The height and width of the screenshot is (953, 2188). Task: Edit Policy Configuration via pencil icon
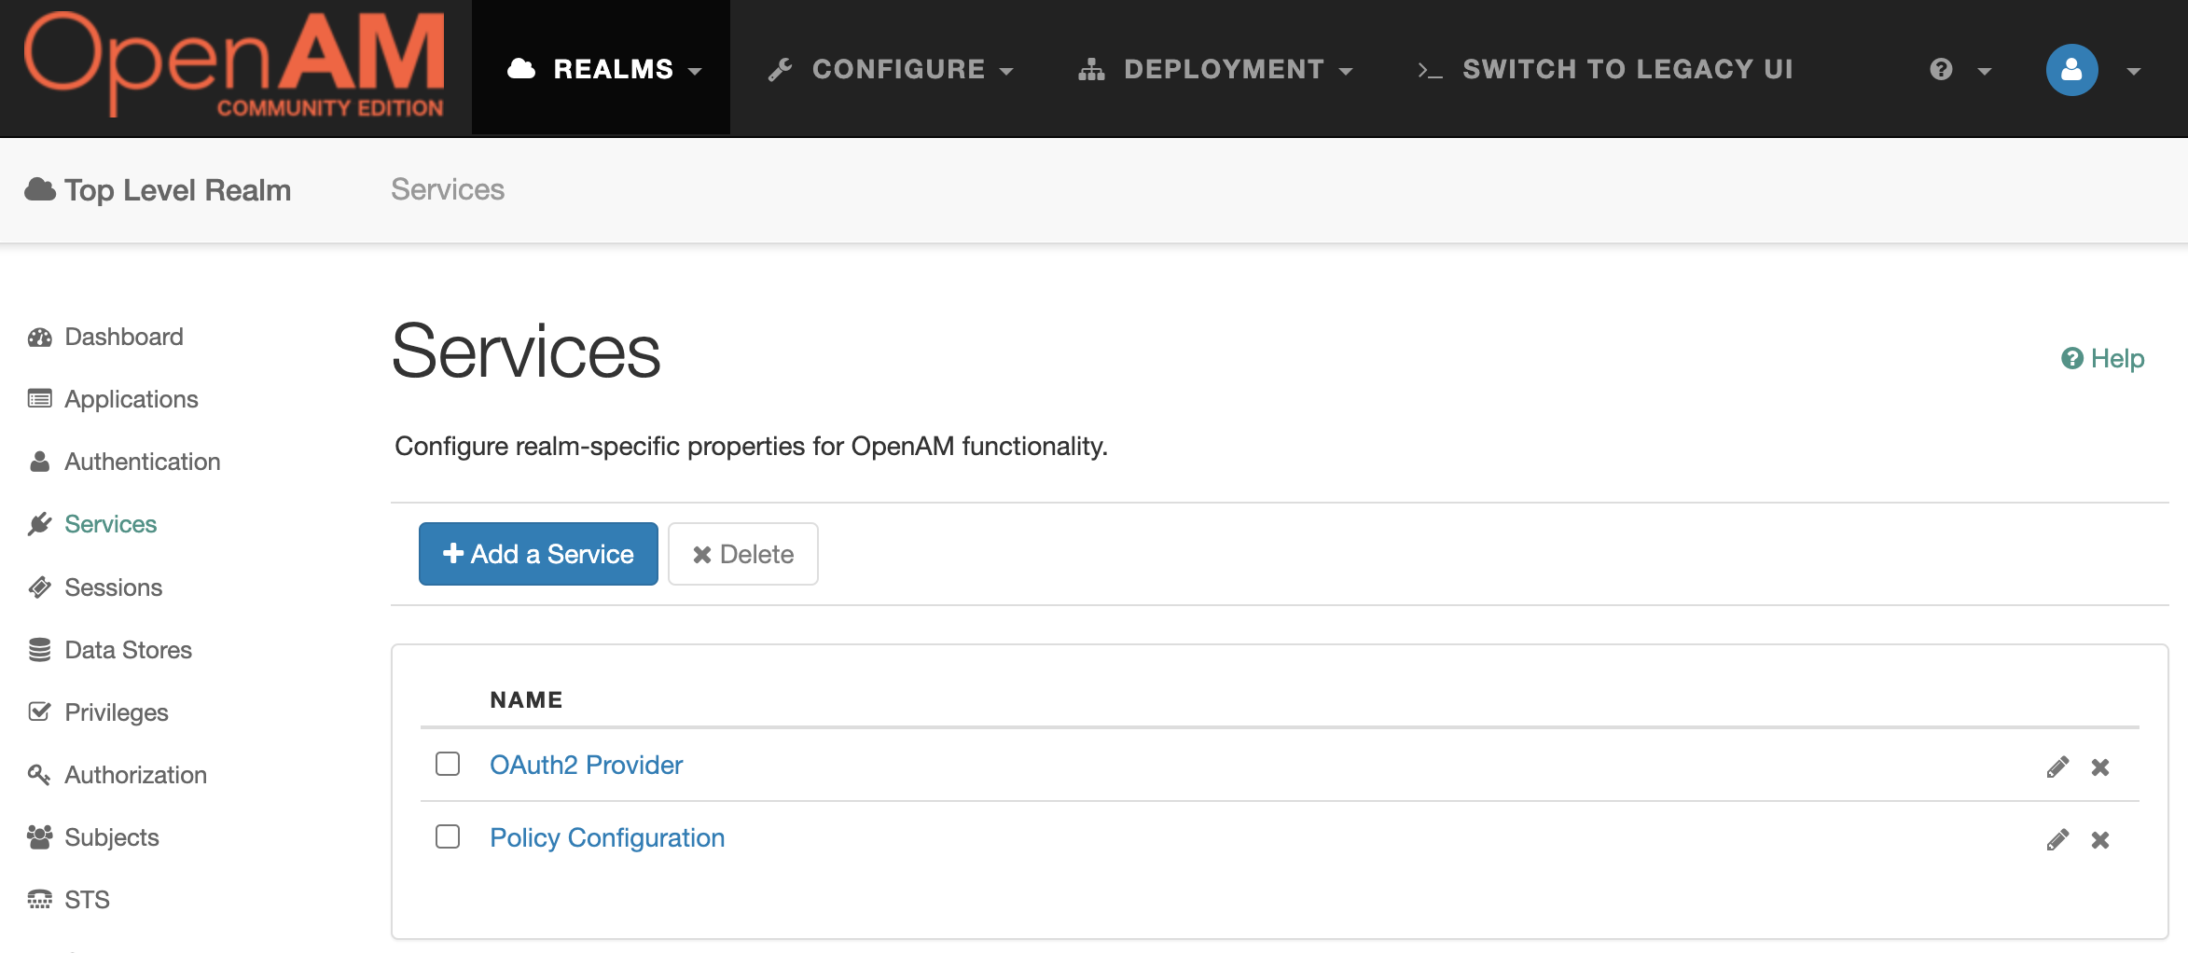[x=2057, y=839]
